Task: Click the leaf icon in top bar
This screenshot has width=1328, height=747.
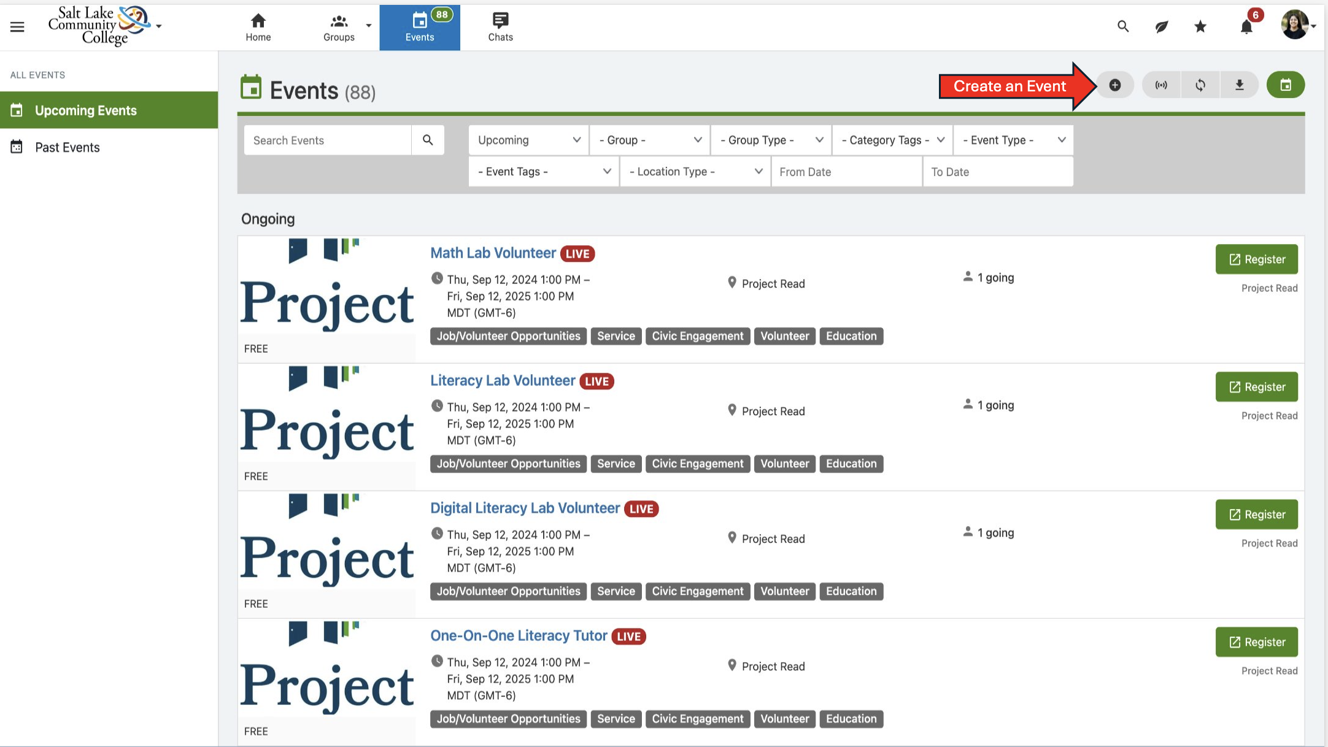Action: 1161,26
